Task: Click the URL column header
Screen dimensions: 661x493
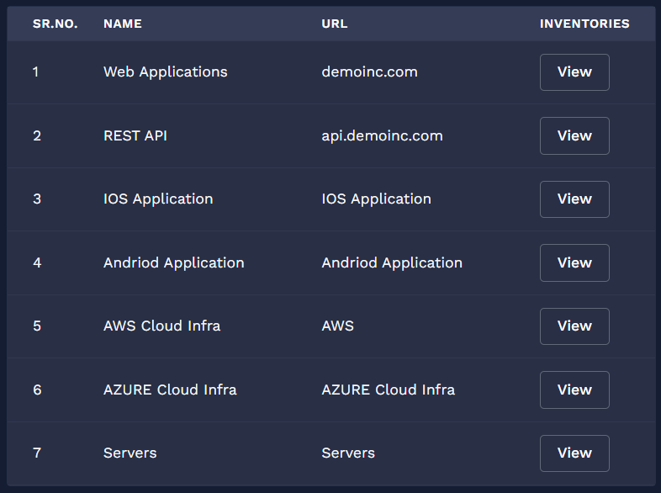Action: [x=334, y=24]
